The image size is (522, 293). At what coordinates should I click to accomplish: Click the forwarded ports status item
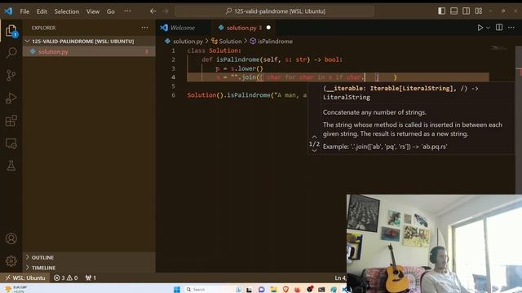coord(91,278)
